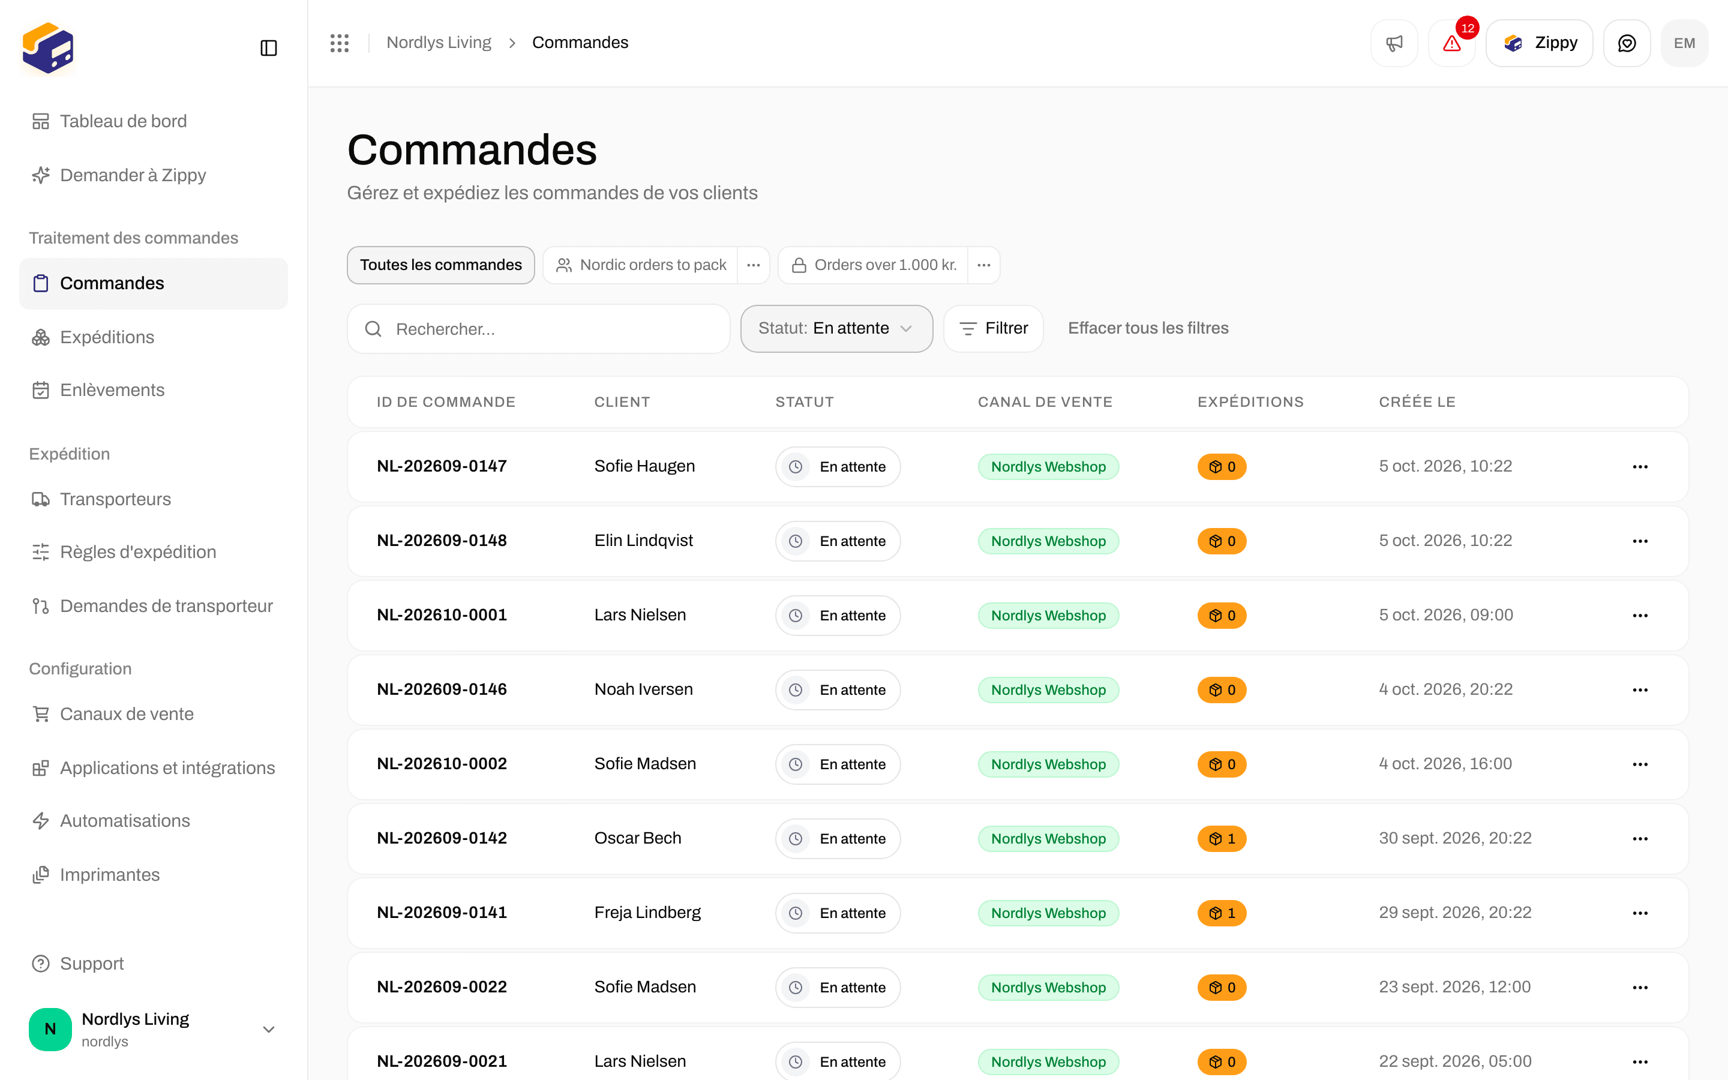The width and height of the screenshot is (1728, 1080).
Task: Collapse the sidebar panel icon
Action: click(x=268, y=48)
